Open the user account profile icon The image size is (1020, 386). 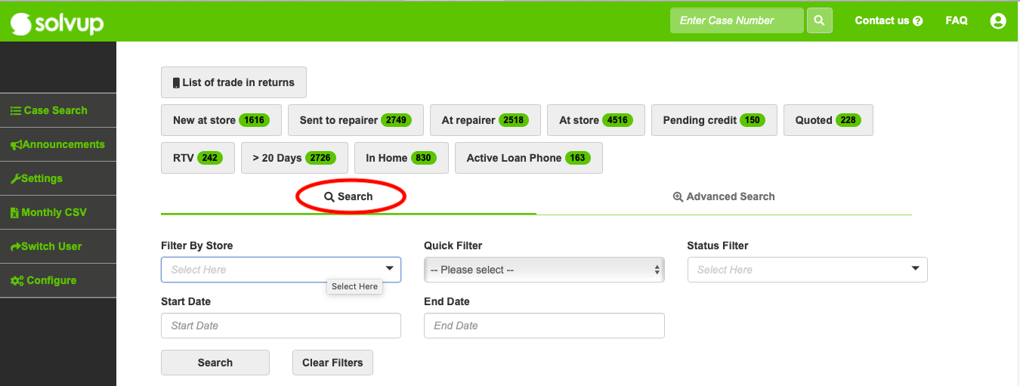click(998, 21)
